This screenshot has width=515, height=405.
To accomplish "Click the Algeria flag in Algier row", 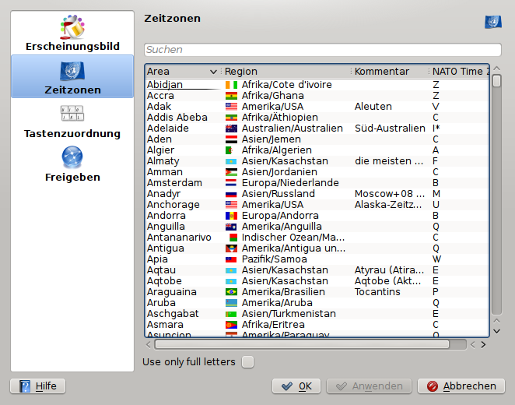I will [x=231, y=150].
